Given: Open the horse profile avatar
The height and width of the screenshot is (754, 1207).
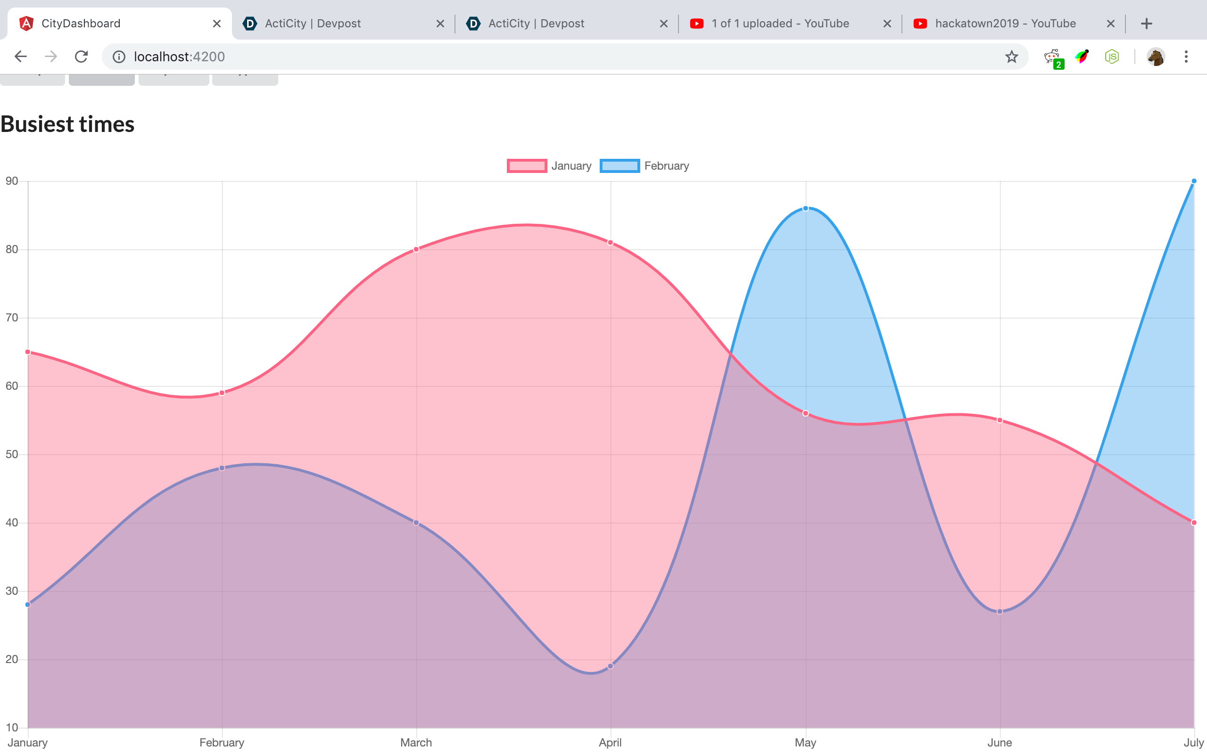Looking at the screenshot, I should (x=1155, y=57).
